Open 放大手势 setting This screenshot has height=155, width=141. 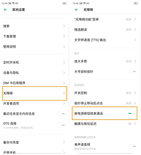(105, 61)
